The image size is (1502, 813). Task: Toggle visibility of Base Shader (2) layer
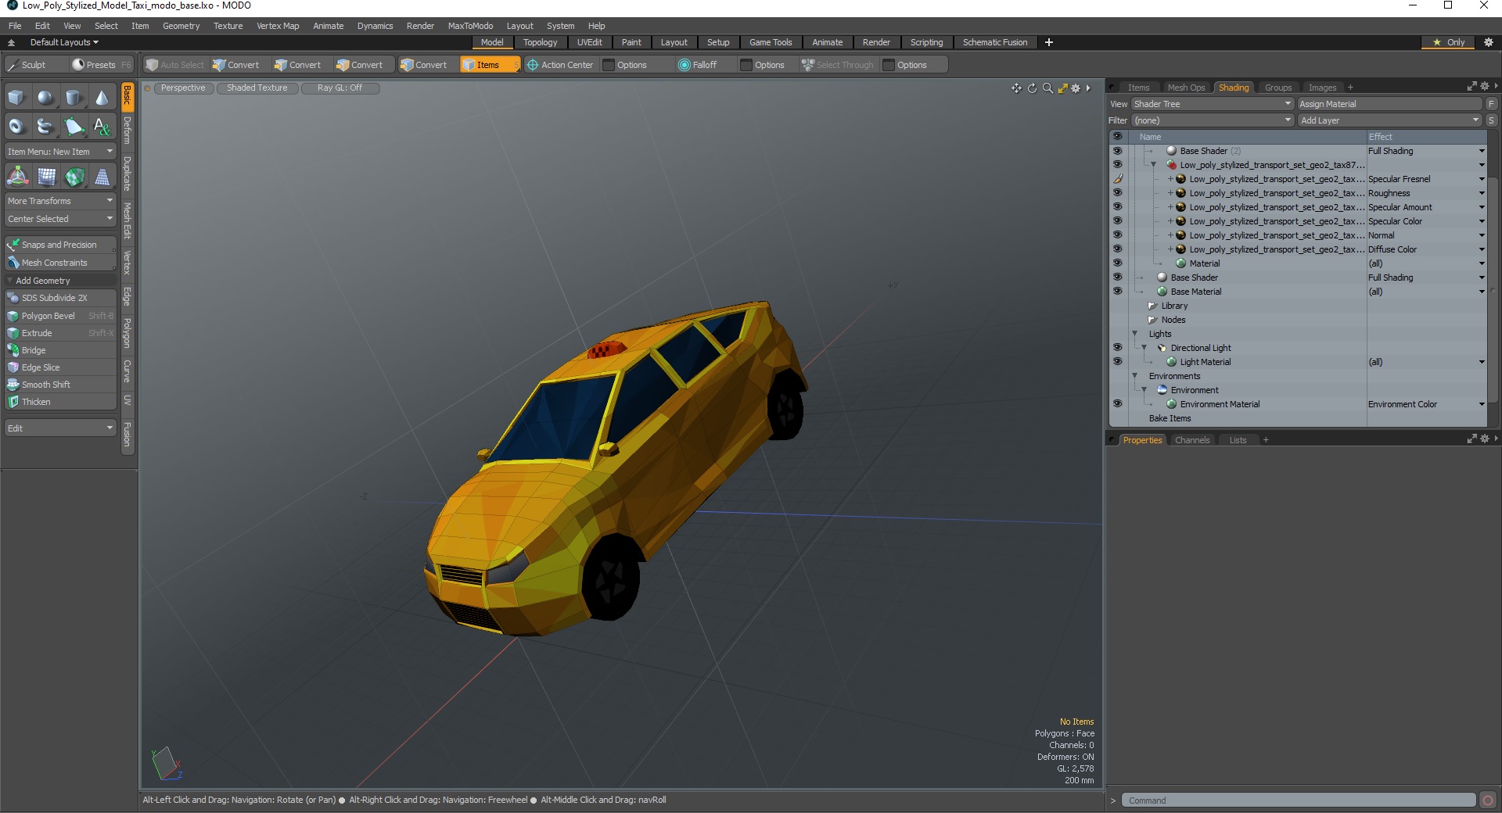[x=1117, y=151]
